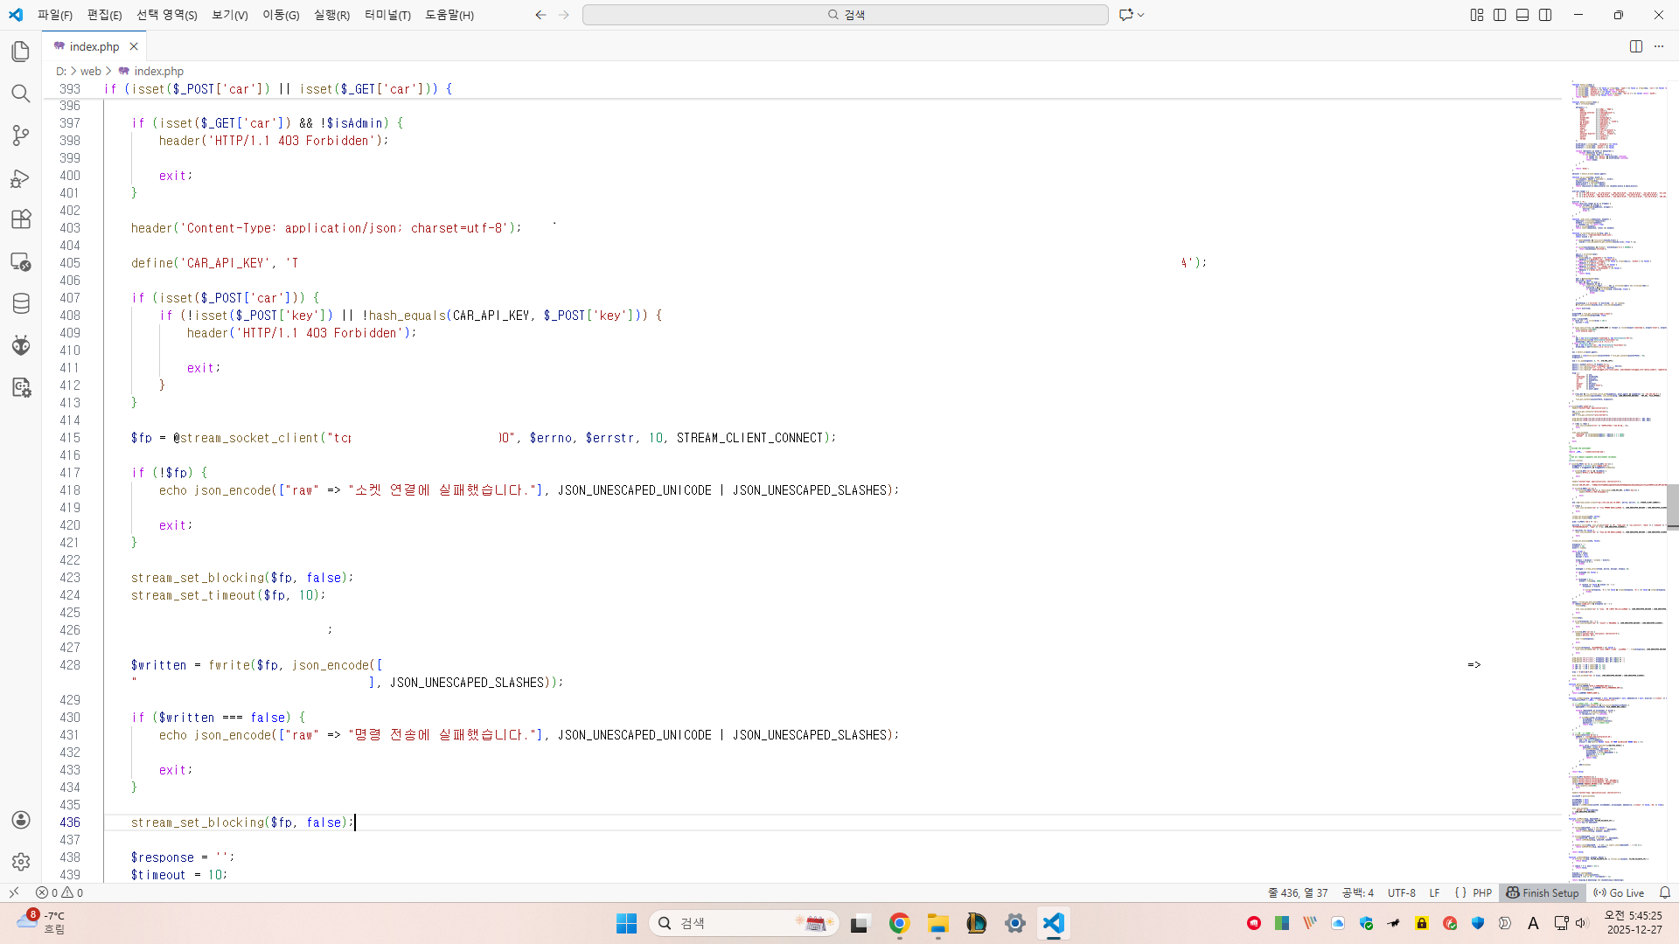1679x944 pixels.
Task: Open the 터미널(T) menu
Action: tap(387, 15)
